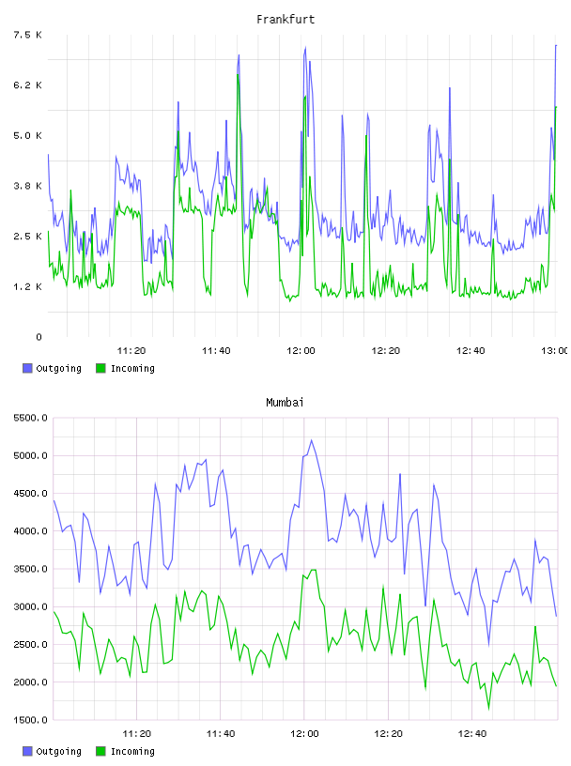The image size is (571, 766).
Task: Click the green Incoming swatch under Mumbai
Action: 100,751
